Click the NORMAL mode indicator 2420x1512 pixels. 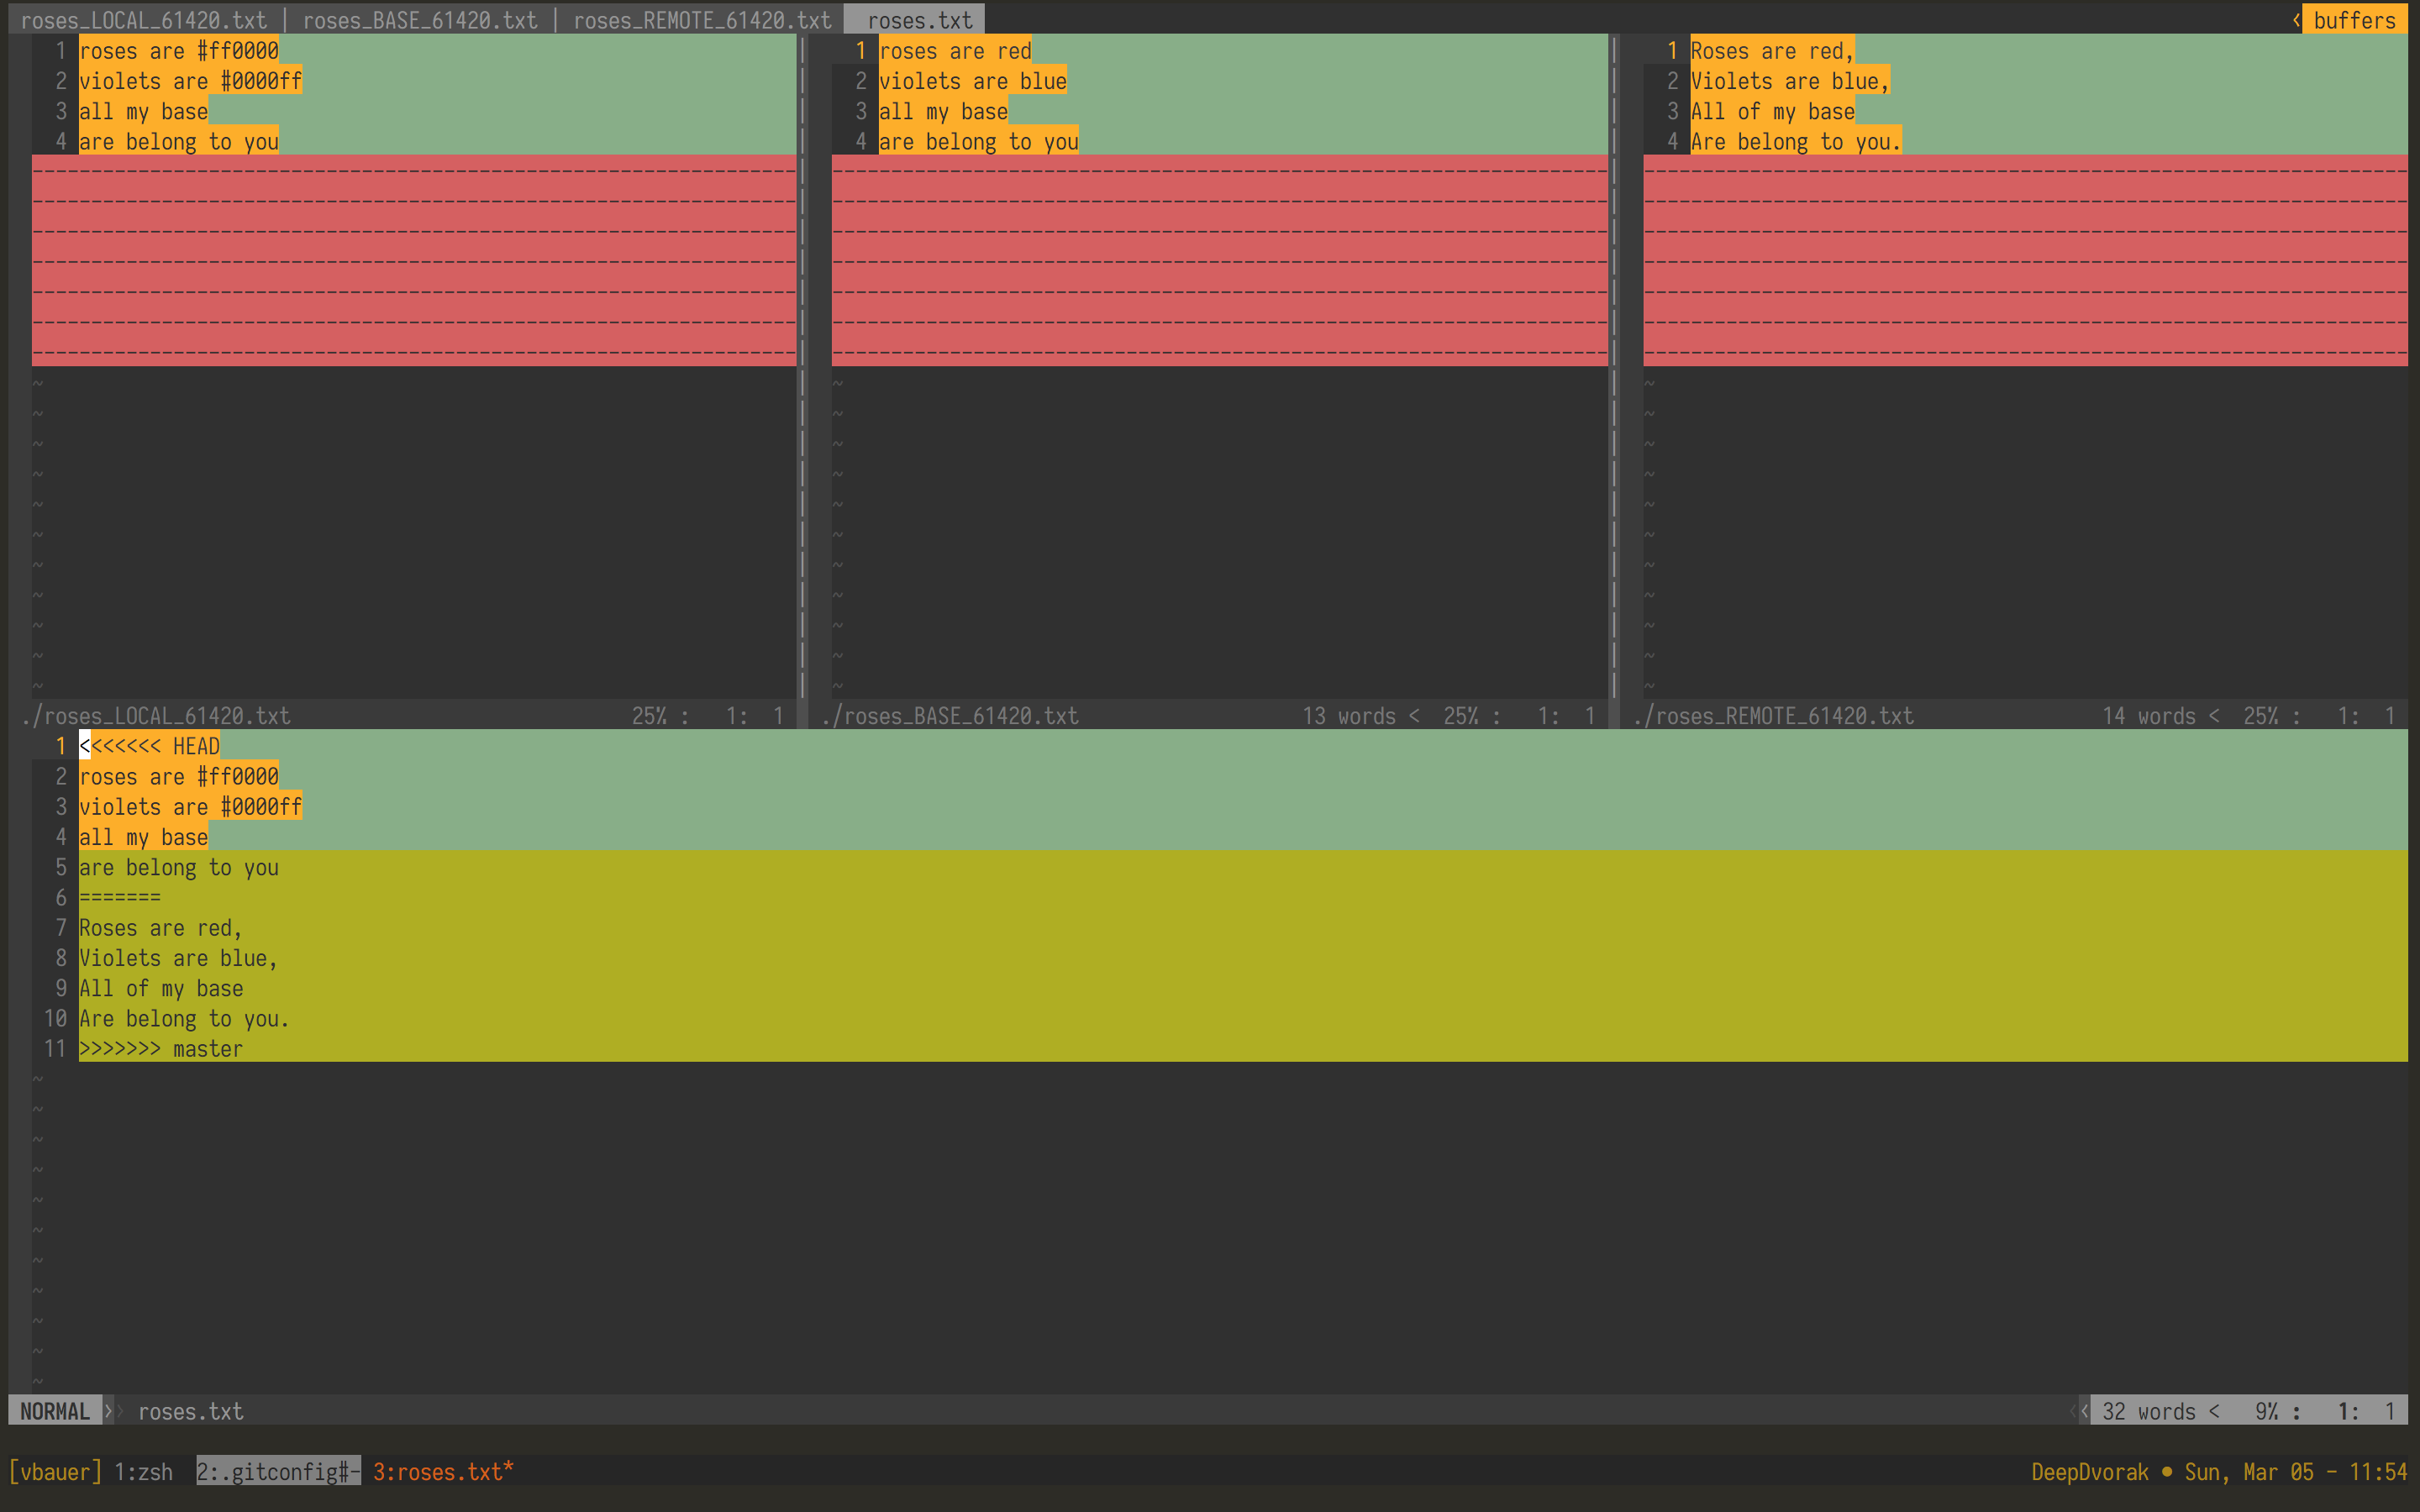(x=54, y=1411)
